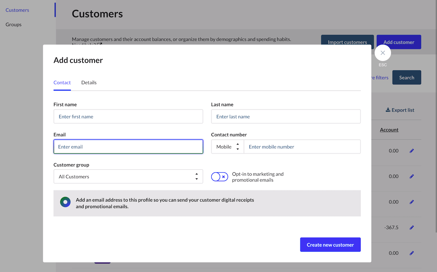Click edit pencil in second 0.00 row
Screen dimensions: 437x272
[x=412, y=176]
